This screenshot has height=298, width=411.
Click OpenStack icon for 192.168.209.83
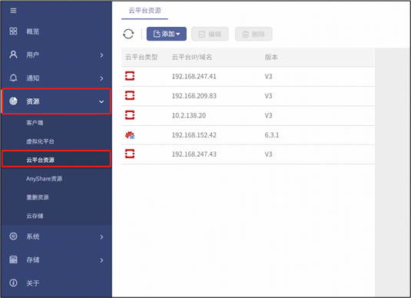[130, 95]
